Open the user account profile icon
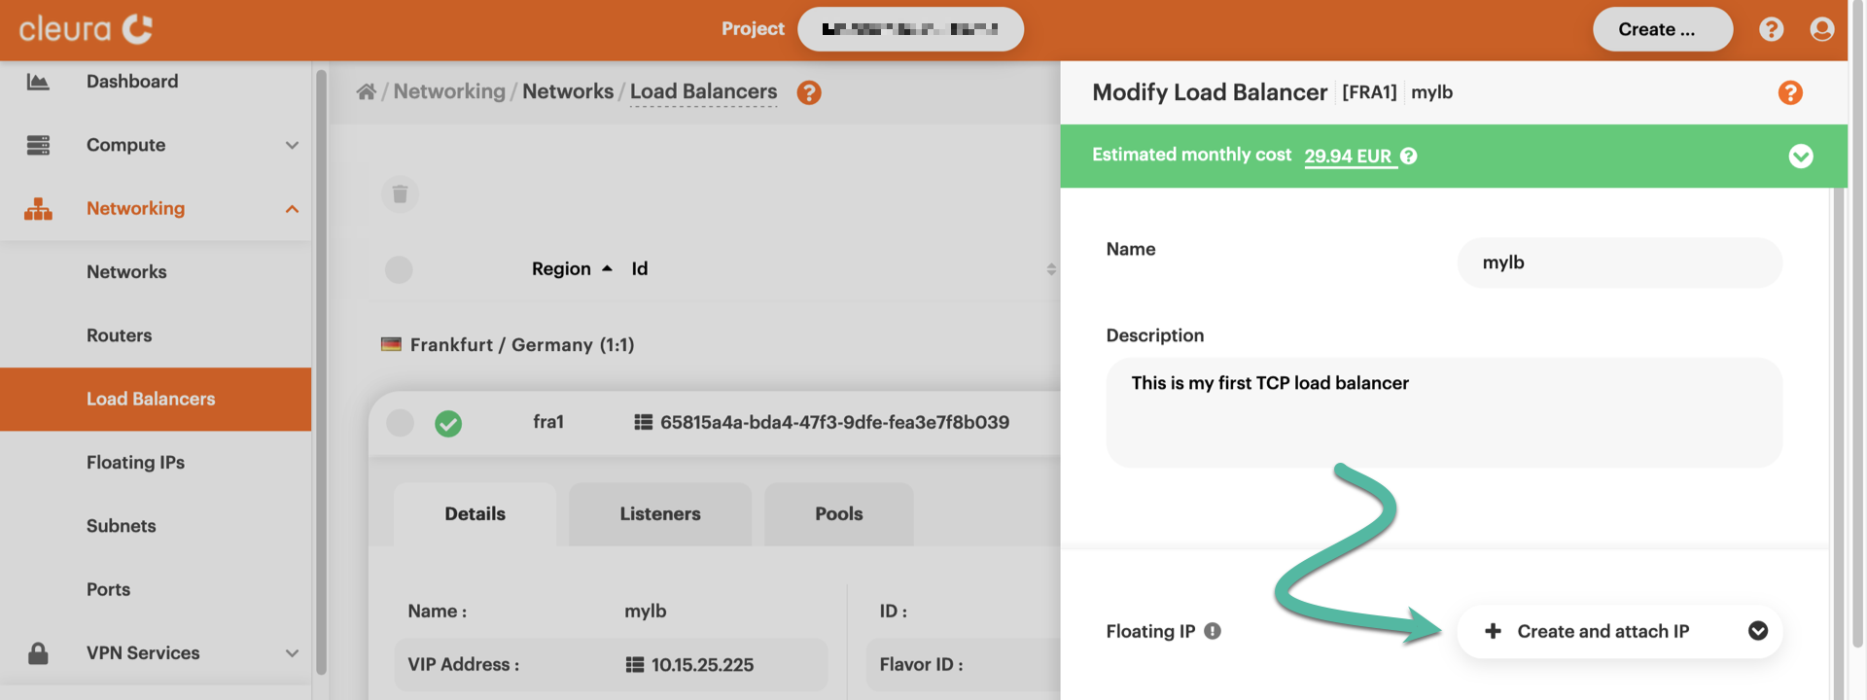Viewport: 1867px width, 700px height. [1821, 29]
